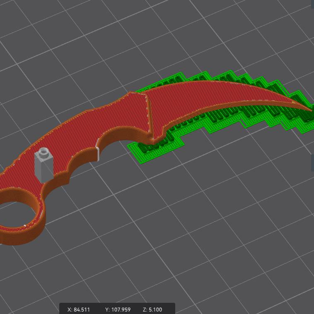Screen dimensions: 314x314
Task: Select the gray cuboid on the knife handle
Action: coord(44,165)
